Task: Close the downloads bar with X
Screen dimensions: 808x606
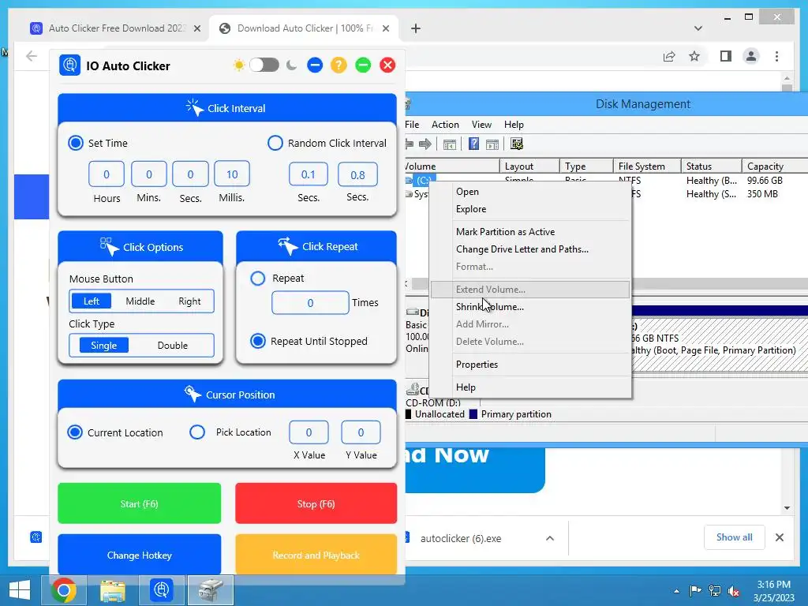Action: pos(780,537)
